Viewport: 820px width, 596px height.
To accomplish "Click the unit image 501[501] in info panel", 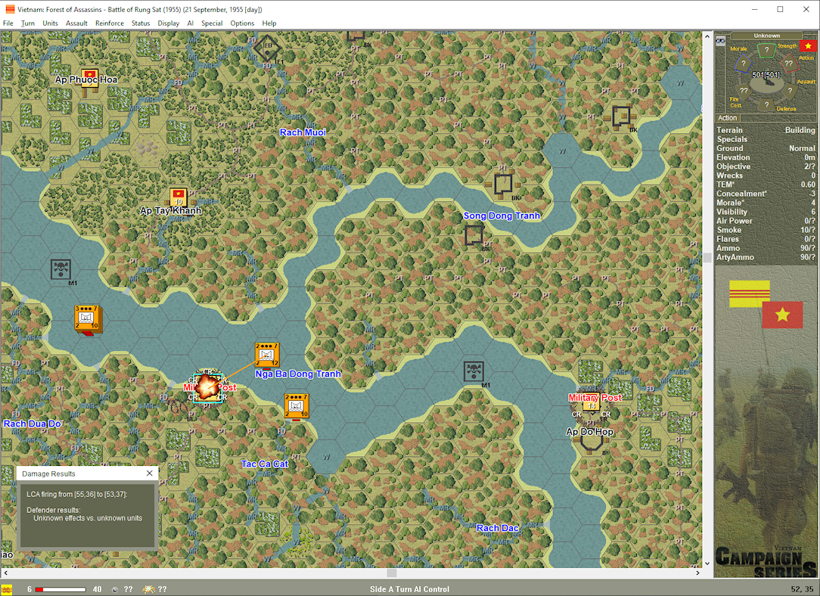I will [766, 79].
